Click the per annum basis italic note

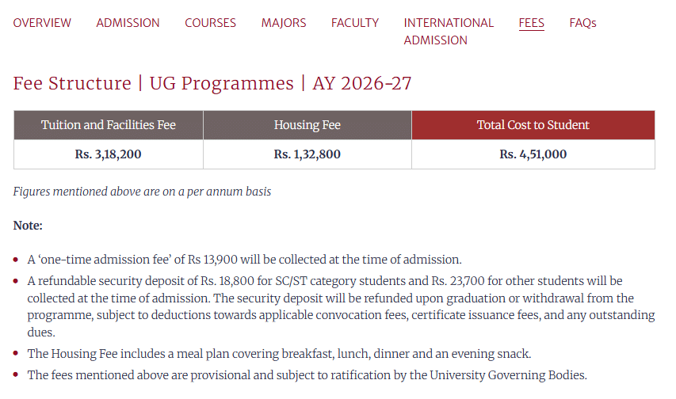tap(143, 192)
